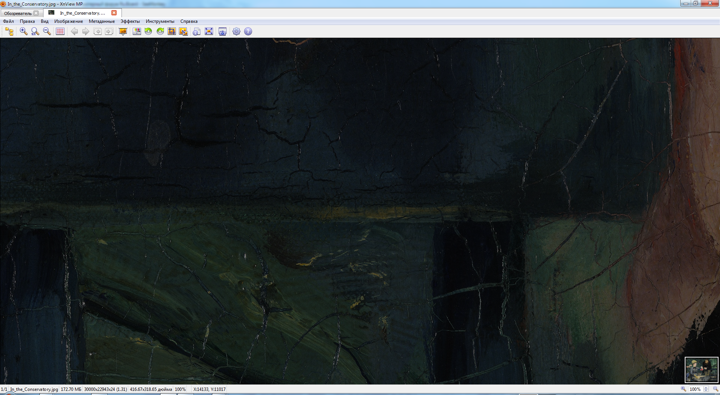Open the Файл menu

[8, 21]
